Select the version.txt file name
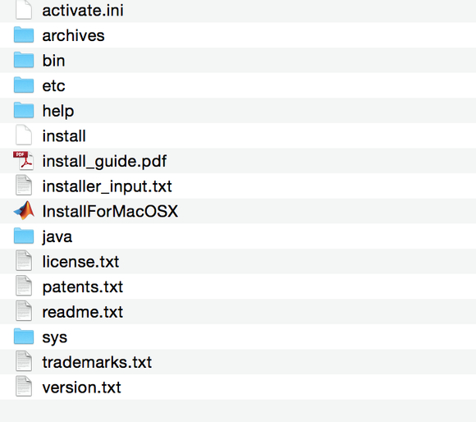 (x=82, y=388)
